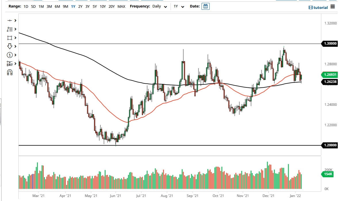Viewport: 339px width, 201px height.
Task: Open the date picker calendar
Action: point(205,6)
